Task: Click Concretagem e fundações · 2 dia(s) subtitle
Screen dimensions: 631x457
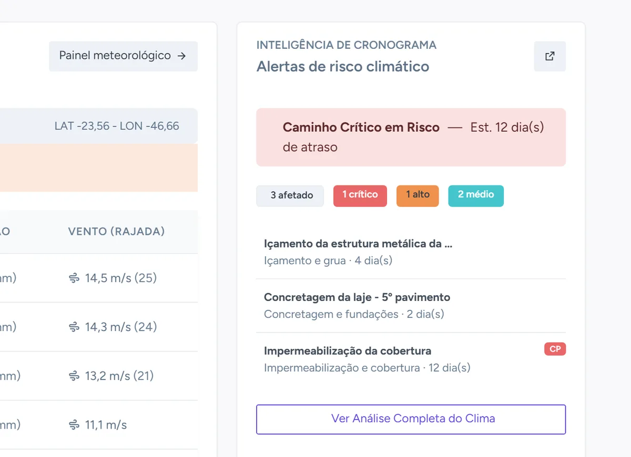Action: [354, 314]
